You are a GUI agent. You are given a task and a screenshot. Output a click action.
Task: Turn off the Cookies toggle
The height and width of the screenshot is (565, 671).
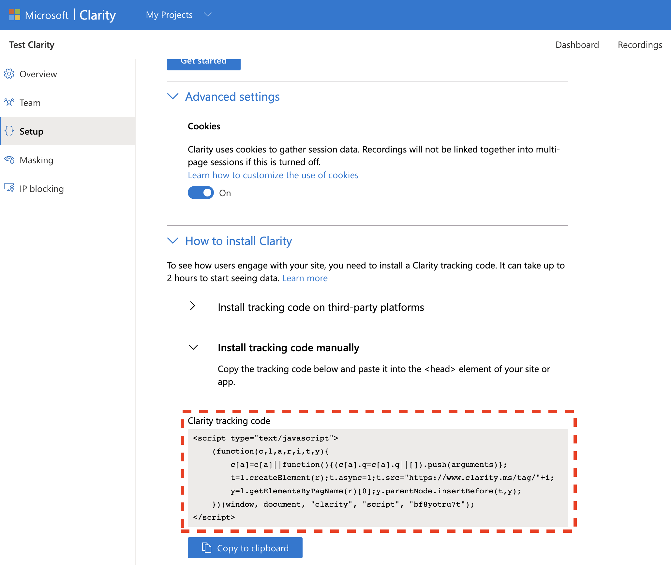[201, 193]
